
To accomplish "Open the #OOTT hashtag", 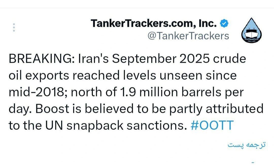I will [x=212, y=126].
